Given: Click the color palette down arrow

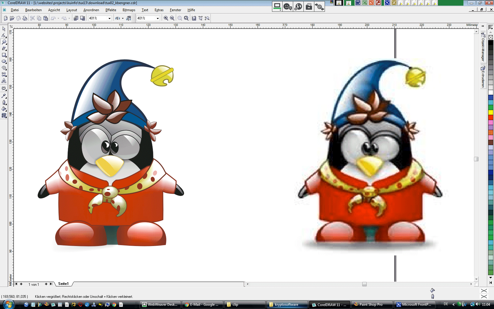Looking at the screenshot, I should (x=490, y=278).
